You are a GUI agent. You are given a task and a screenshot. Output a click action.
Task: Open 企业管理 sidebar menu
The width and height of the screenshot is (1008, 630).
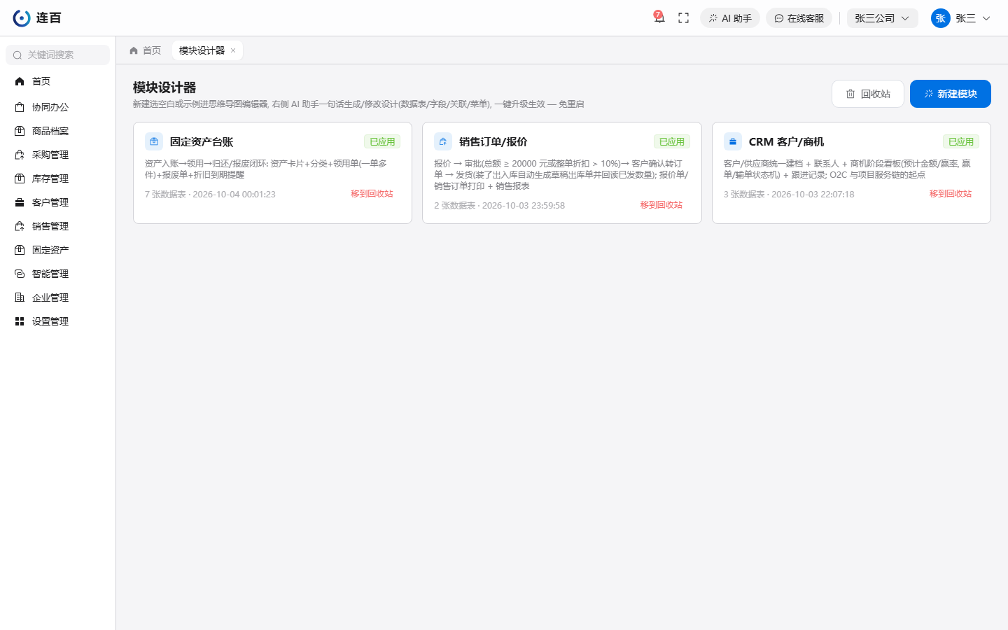click(x=57, y=297)
